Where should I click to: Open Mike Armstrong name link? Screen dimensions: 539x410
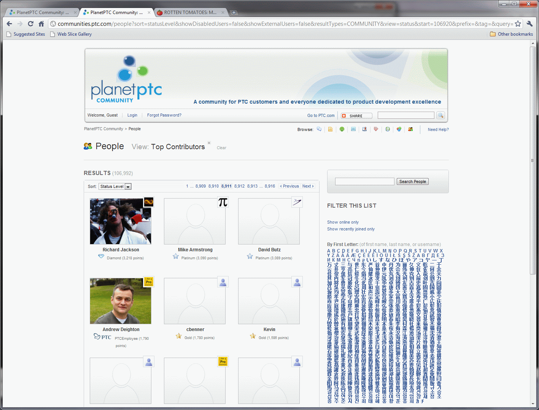tap(195, 250)
